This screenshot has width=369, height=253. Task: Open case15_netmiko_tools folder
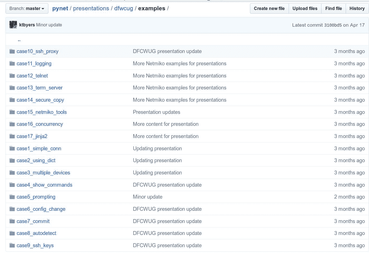pos(42,112)
